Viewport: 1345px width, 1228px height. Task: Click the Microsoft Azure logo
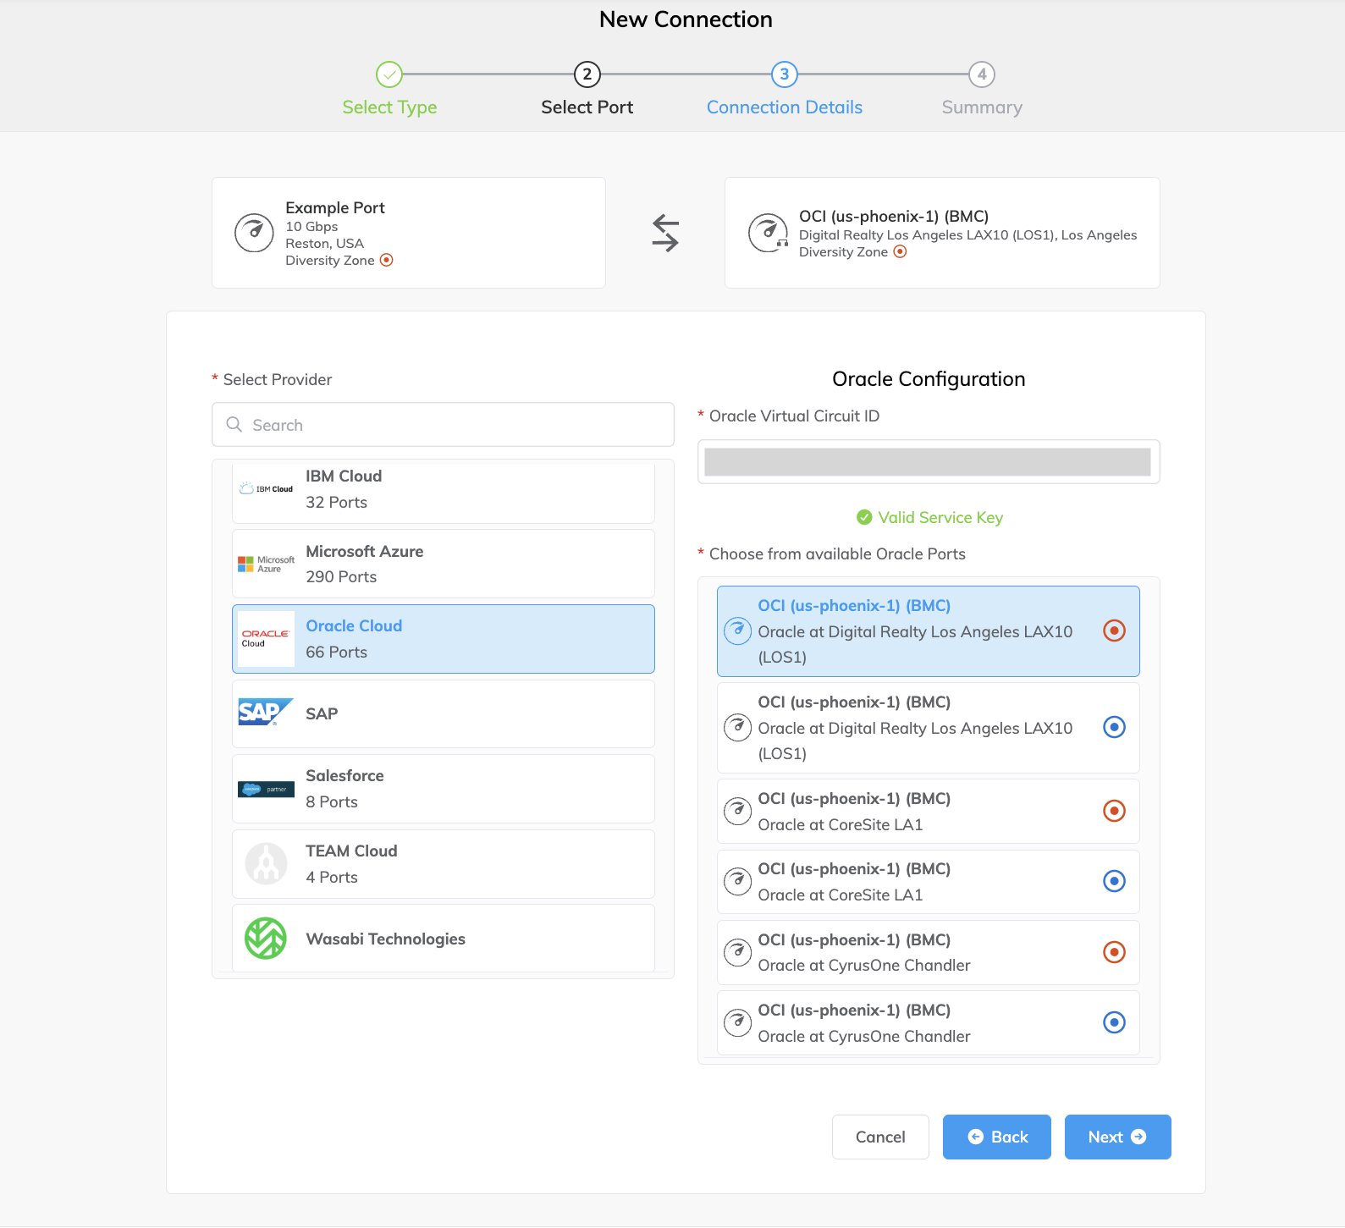pyautogui.click(x=266, y=564)
